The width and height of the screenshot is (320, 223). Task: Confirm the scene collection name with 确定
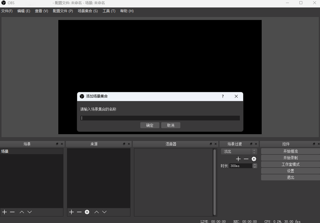coord(150,125)
